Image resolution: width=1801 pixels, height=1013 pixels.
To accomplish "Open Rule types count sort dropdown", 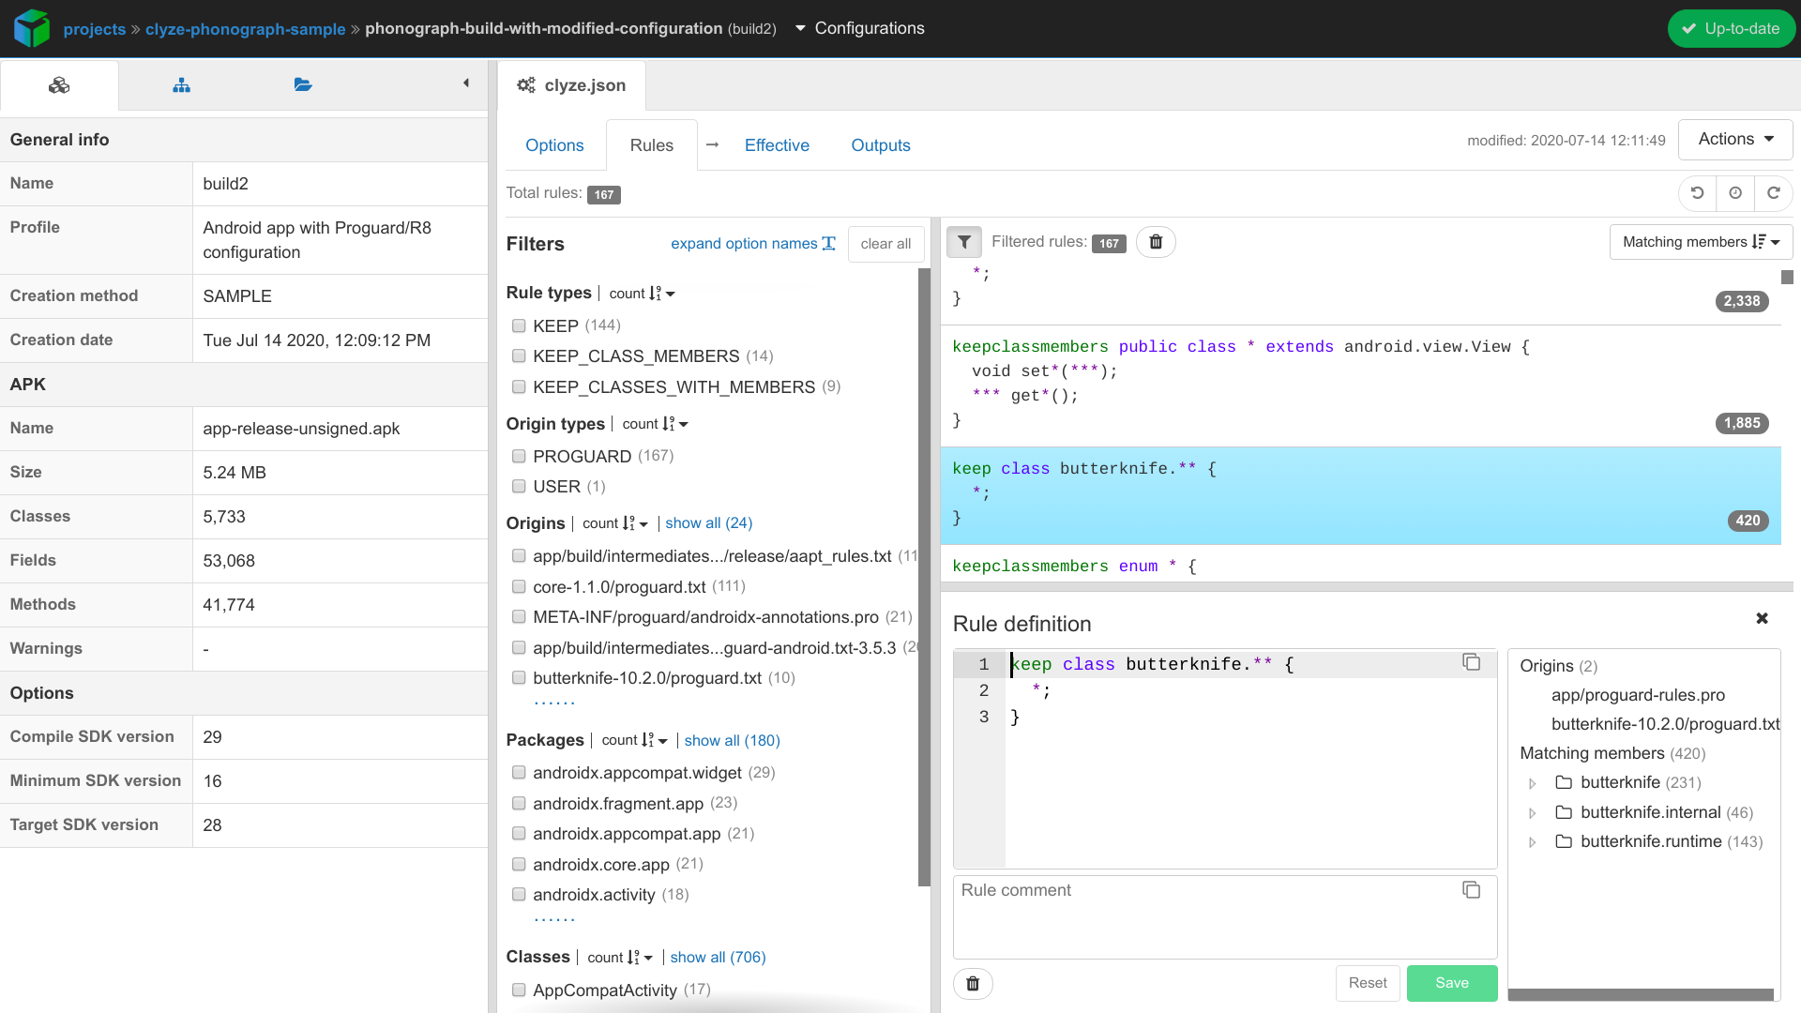I will pos(642,294).
